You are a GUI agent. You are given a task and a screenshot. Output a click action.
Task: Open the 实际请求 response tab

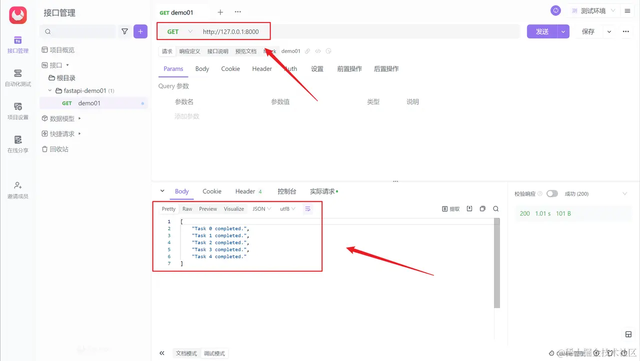tap(324, 191)
